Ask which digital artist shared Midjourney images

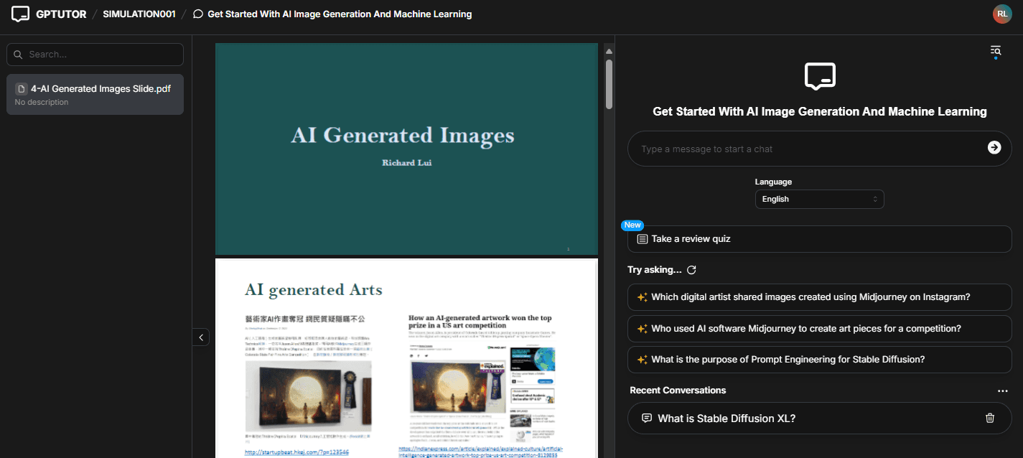[819, 297]
